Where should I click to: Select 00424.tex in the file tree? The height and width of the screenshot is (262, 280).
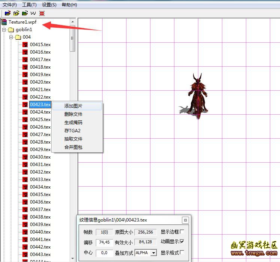tap(40, 112)
